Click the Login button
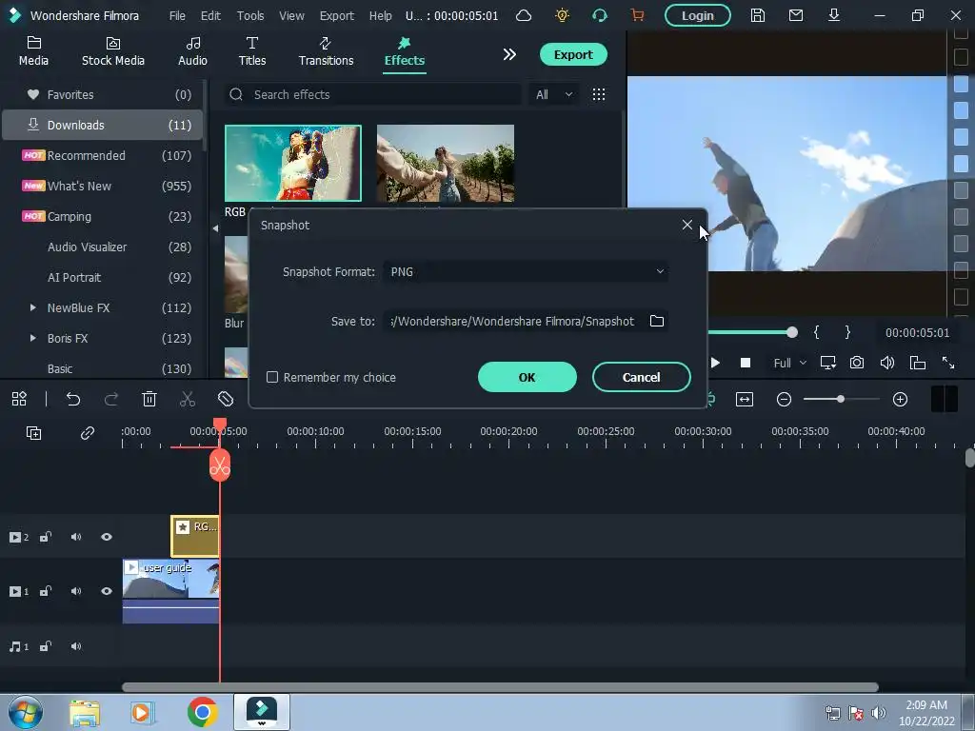The width and height of the screenshot is (975, 731). 697,15
